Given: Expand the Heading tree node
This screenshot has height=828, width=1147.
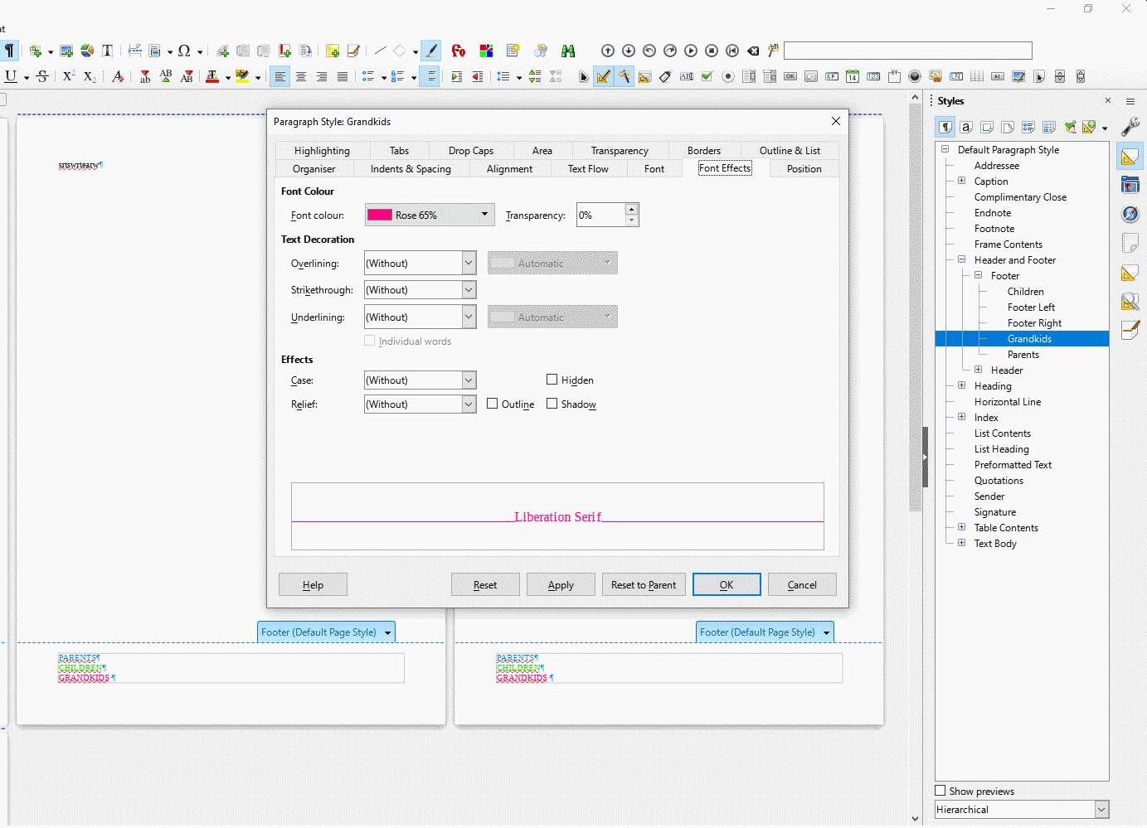Looking at the screenshot, I should point(961,385).
